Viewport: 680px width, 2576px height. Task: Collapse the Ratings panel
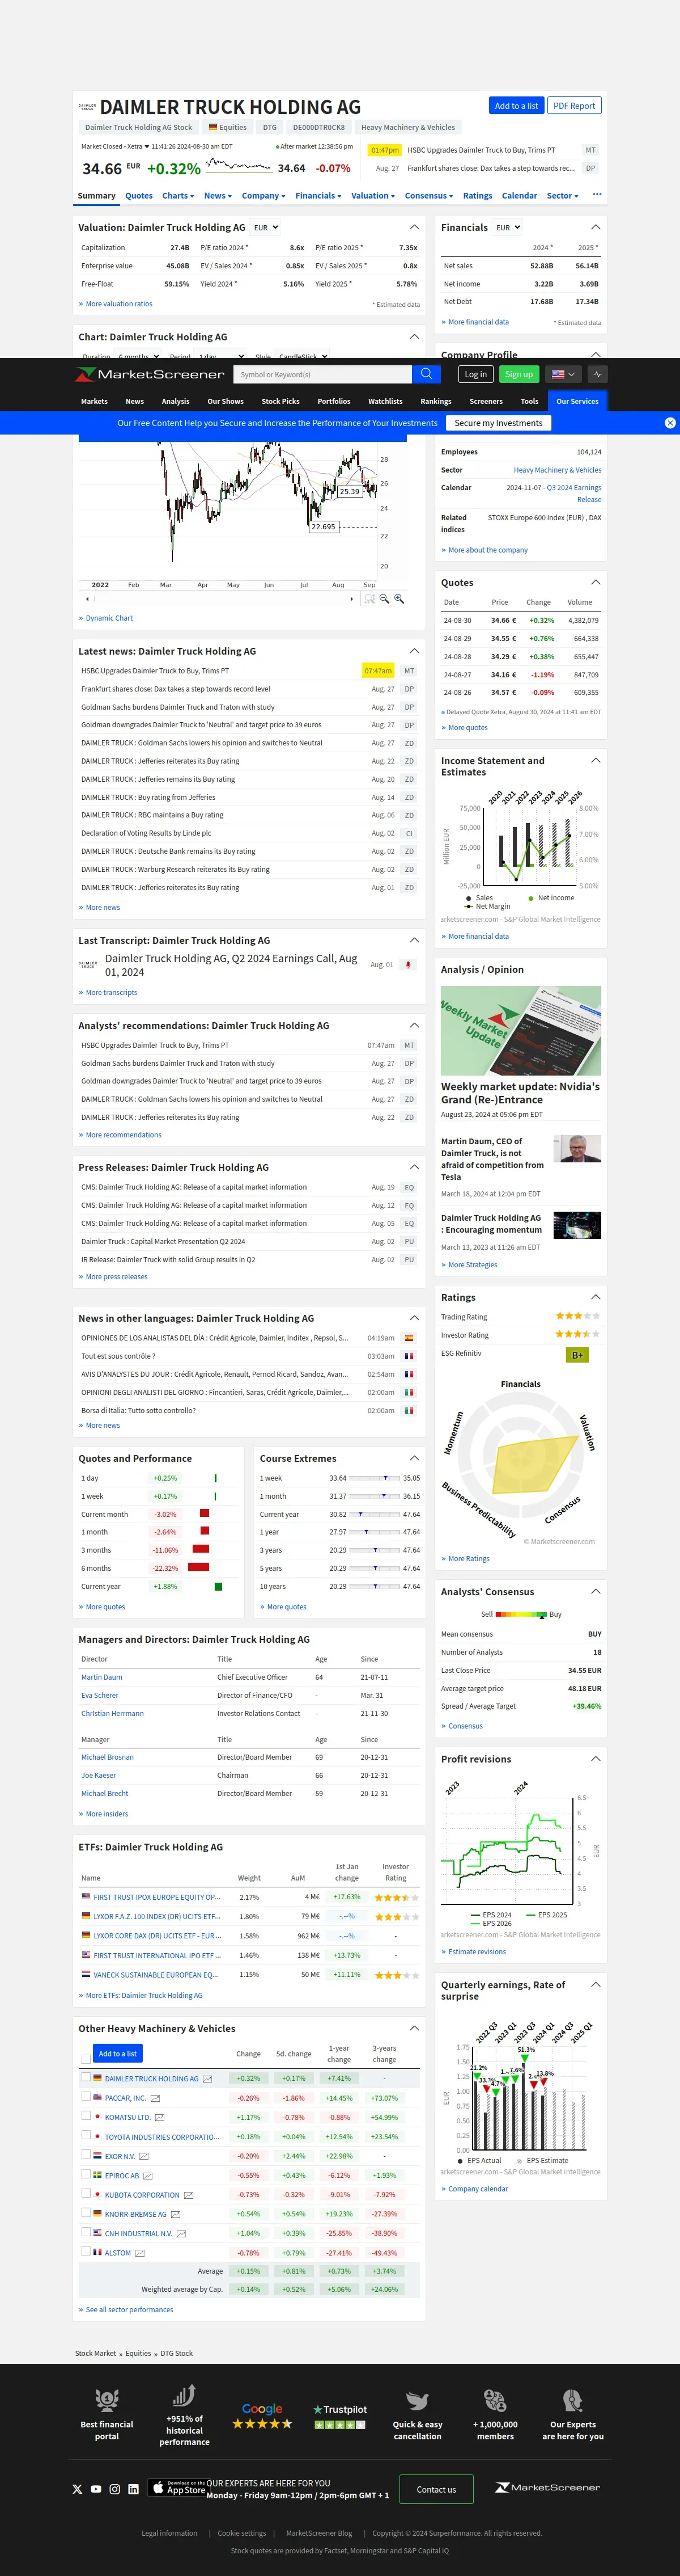596,1297
